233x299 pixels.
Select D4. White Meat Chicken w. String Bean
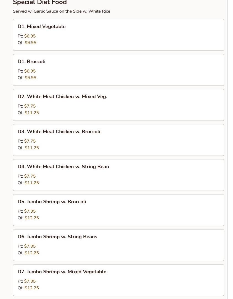[x=63, y=167]
